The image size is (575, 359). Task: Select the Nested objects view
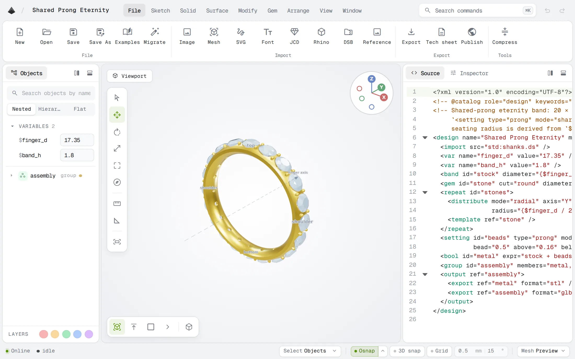click(x=21, y=109)
